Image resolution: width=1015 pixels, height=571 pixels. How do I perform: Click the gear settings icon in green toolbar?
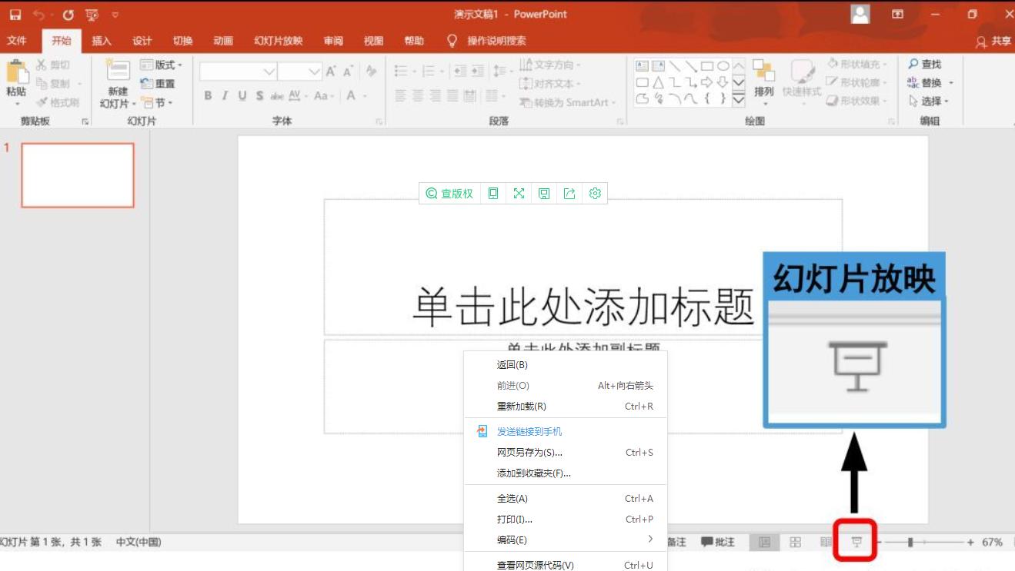pos(594,193)
